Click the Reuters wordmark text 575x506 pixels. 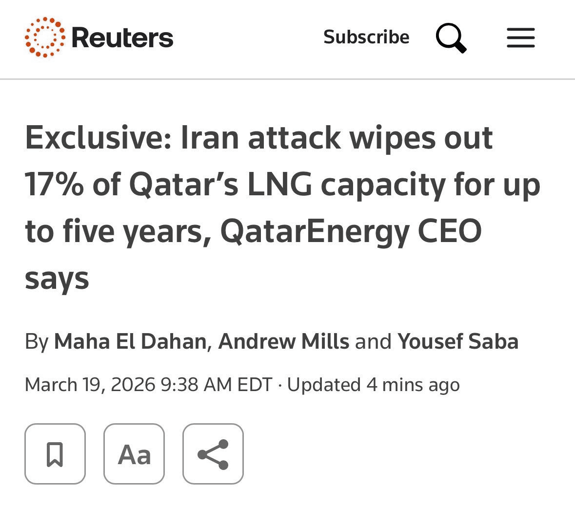coord(122,38)
